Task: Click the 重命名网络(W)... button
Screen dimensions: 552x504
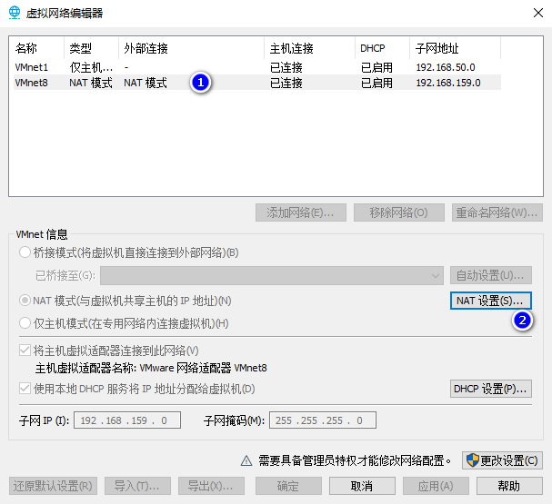Action: point(497,212)
